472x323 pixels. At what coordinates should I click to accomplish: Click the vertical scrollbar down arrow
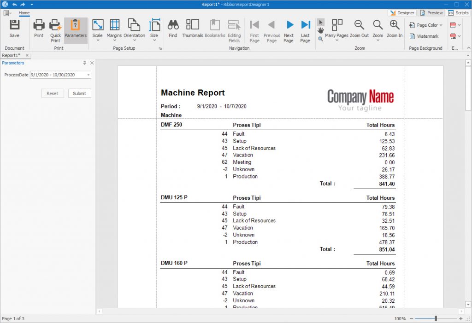(x=468, y=305)
